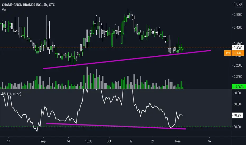Screen dimensions: 246x145
Task: Click the 60.00 RSI axis label
Action: [x=237, y=93]
